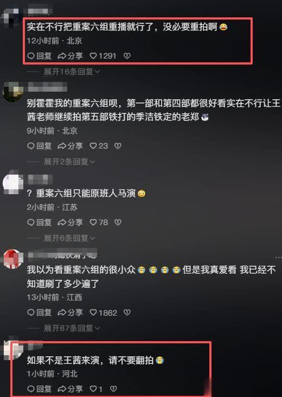Dislike the 江西 comment with broken heart

point(127,312)
